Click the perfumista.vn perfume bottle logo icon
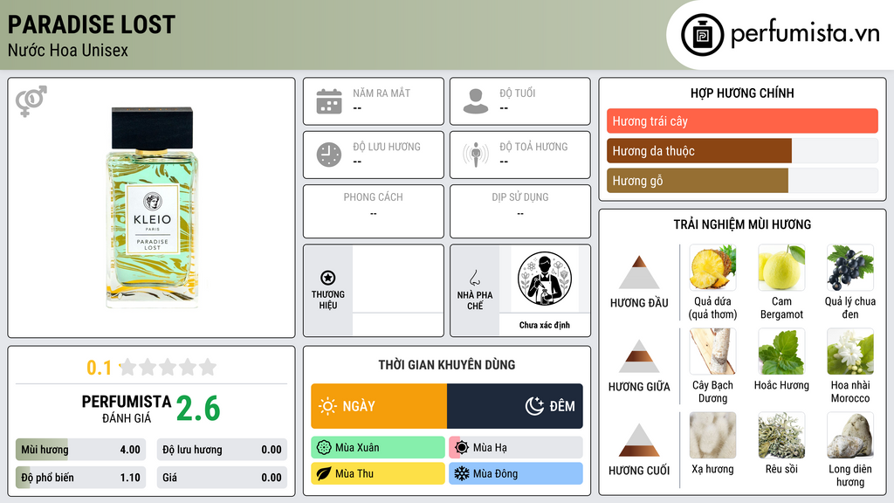 tap(702, 35)
